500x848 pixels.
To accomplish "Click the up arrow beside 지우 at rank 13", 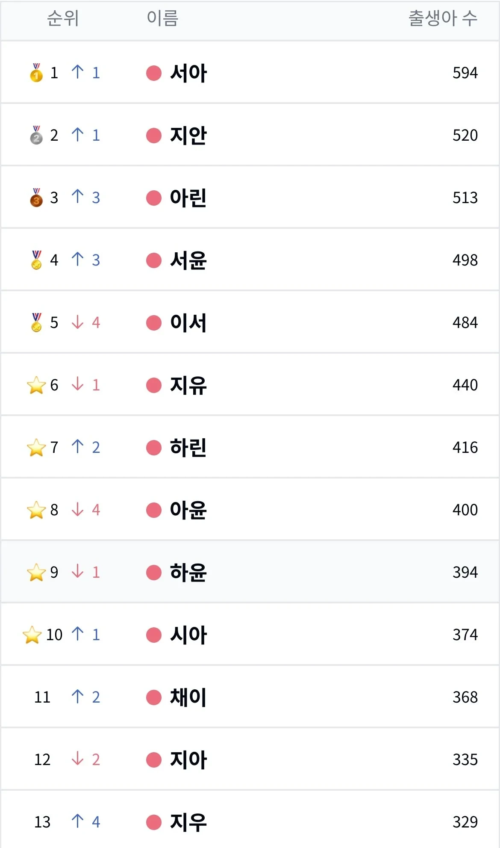I will (78, 821).
